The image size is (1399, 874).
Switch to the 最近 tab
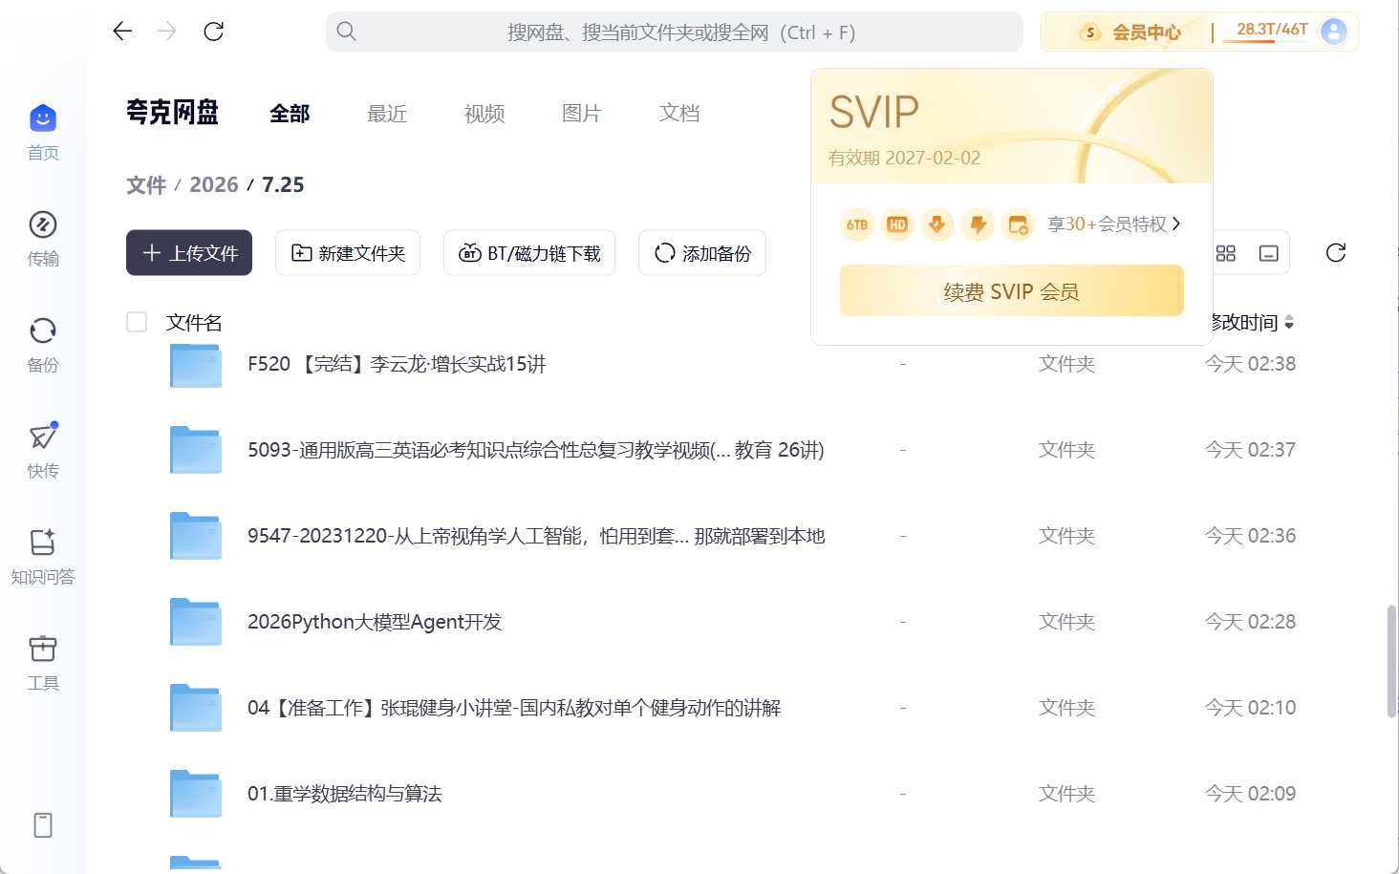pos(387,114)
